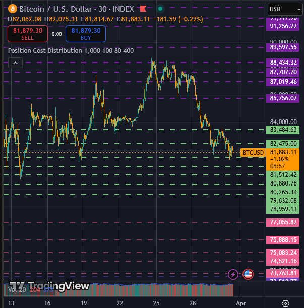Click the 84,000.00 price axis label
Viewport: 304px width, 308px height.
pos(283,122)
